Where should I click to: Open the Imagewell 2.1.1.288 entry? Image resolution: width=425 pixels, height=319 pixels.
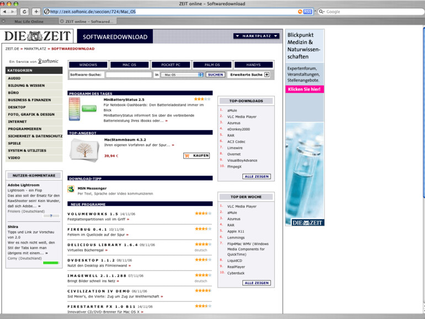coord(97,275)
